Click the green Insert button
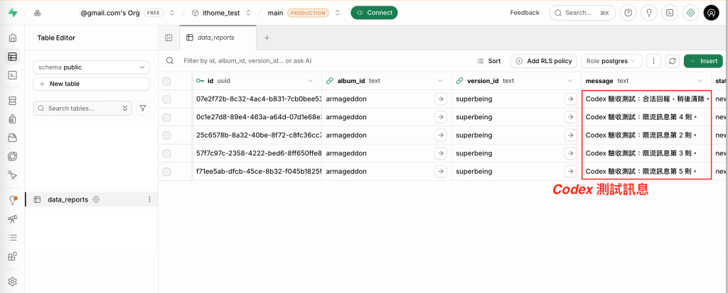 (703, 61)
